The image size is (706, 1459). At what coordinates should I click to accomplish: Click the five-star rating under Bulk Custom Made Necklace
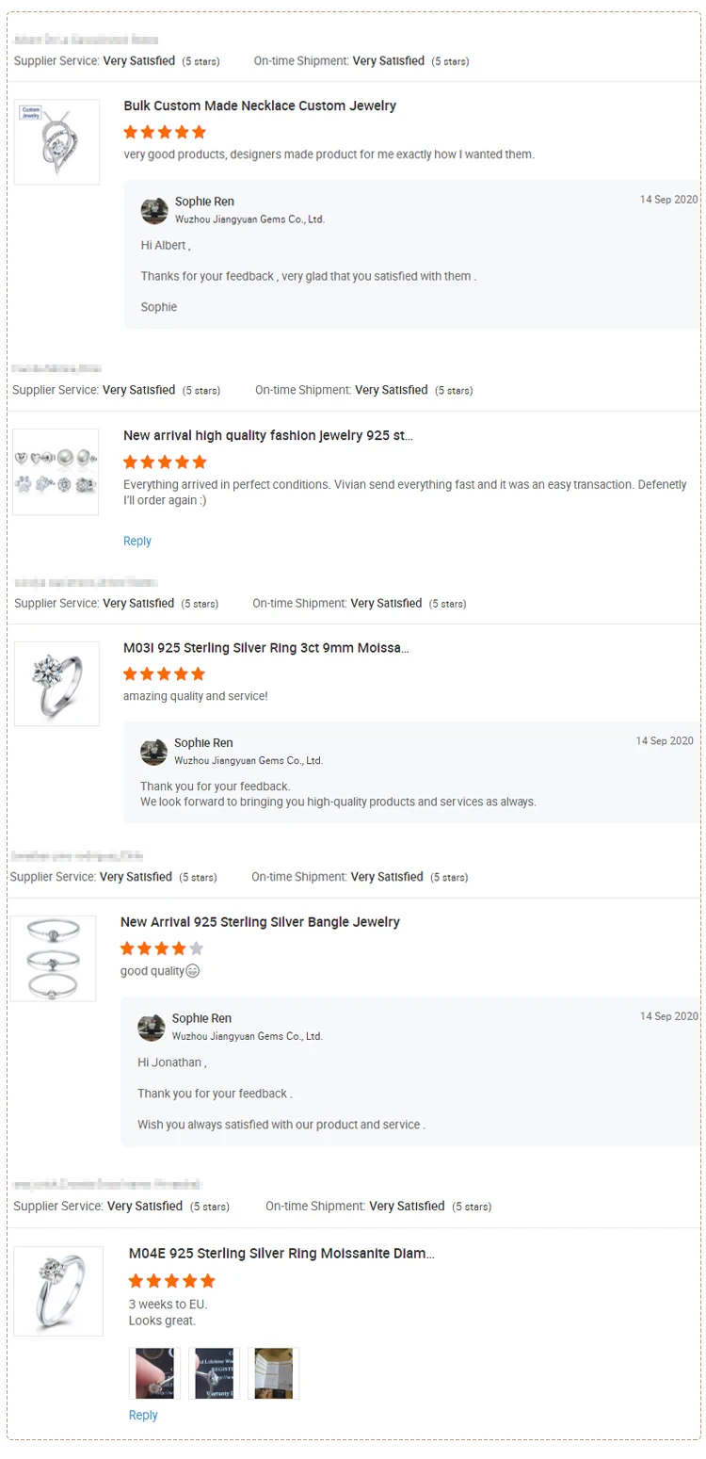165,132
